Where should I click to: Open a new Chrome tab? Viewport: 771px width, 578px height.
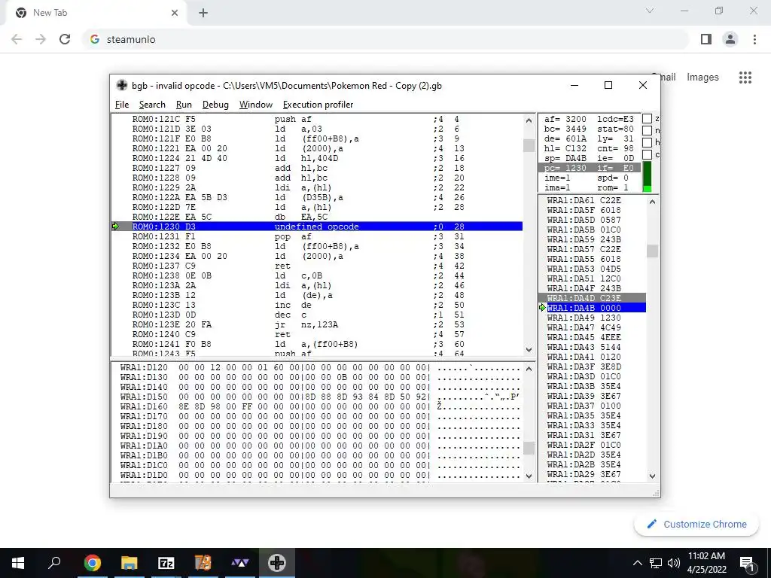203,13
